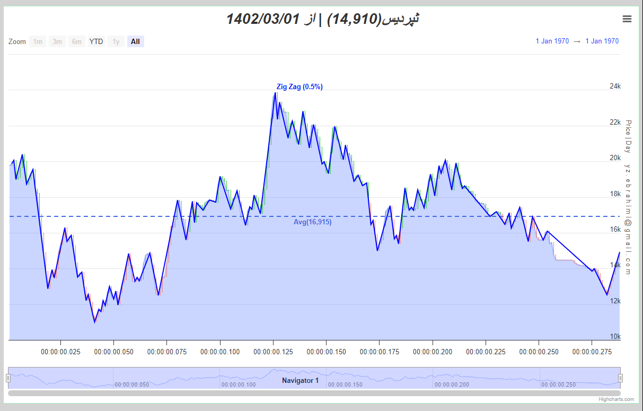643x411 pixels.
Task: Click the 22k price axis label
Action: point(615,123)
